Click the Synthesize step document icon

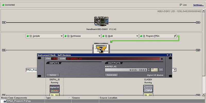[68, 36]
